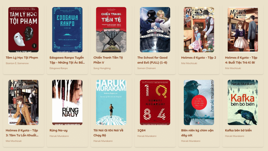This screenshot has height=151, width=268.
Task: Select the Kafka bên bờ biển cover
Action: 243,102
